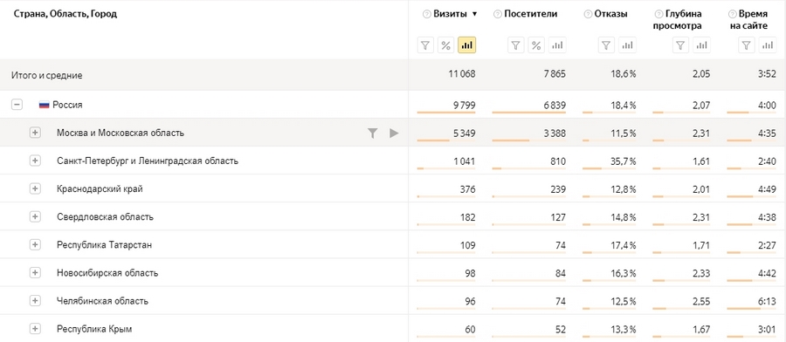Toggle the highlighted bar chart icon under Визиты

466,45
